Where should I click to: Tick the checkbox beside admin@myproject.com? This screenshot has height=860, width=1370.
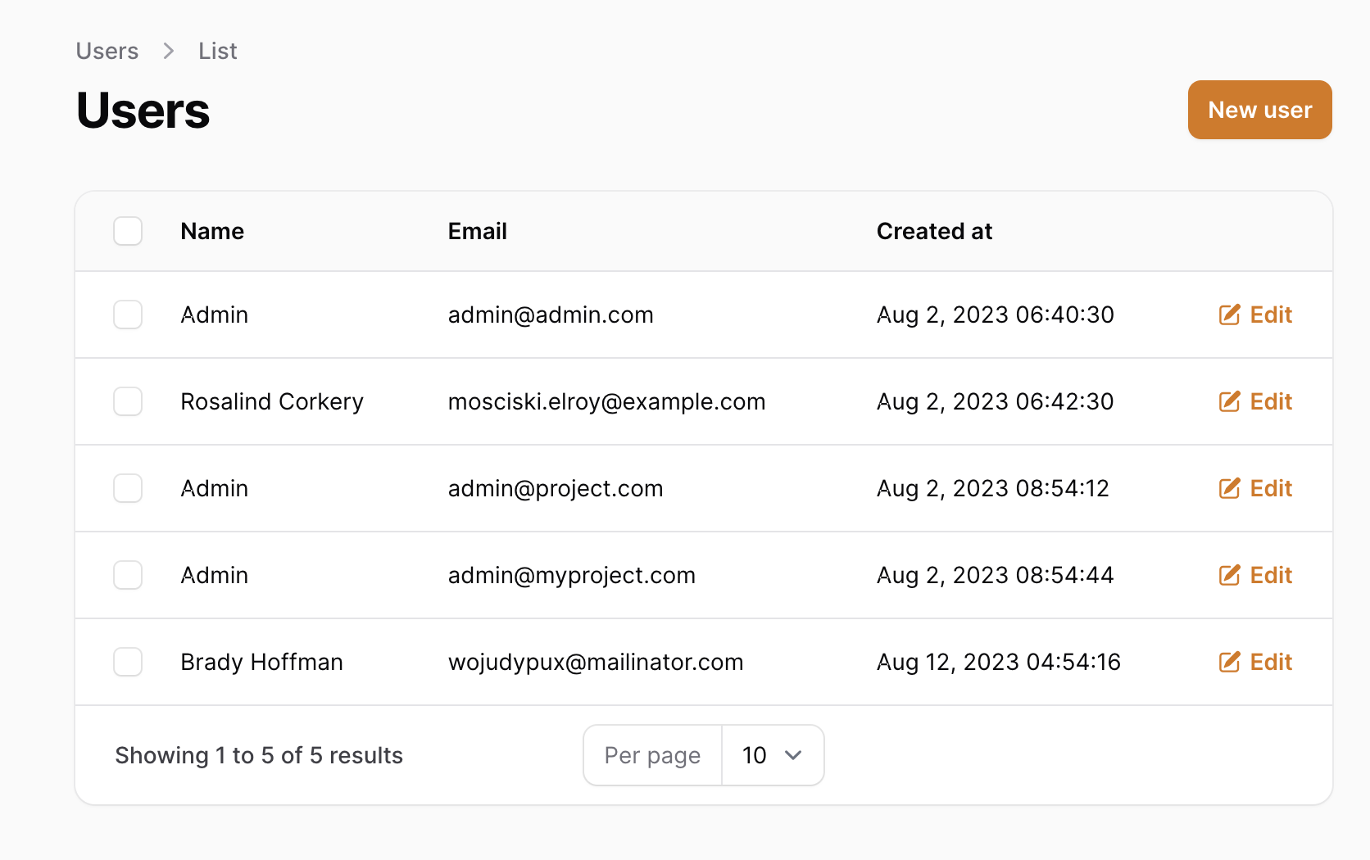[x=128, y=575]
